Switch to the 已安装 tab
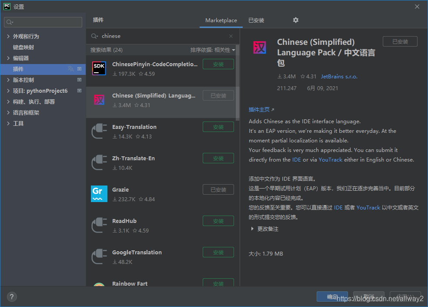Image resolution: width=428 pixels, height=307 pixels. pos(256,20)
